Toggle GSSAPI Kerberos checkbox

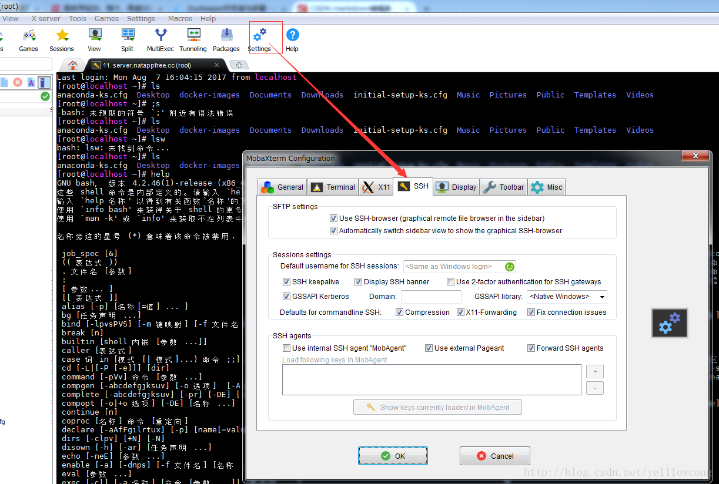coord(287,297)
